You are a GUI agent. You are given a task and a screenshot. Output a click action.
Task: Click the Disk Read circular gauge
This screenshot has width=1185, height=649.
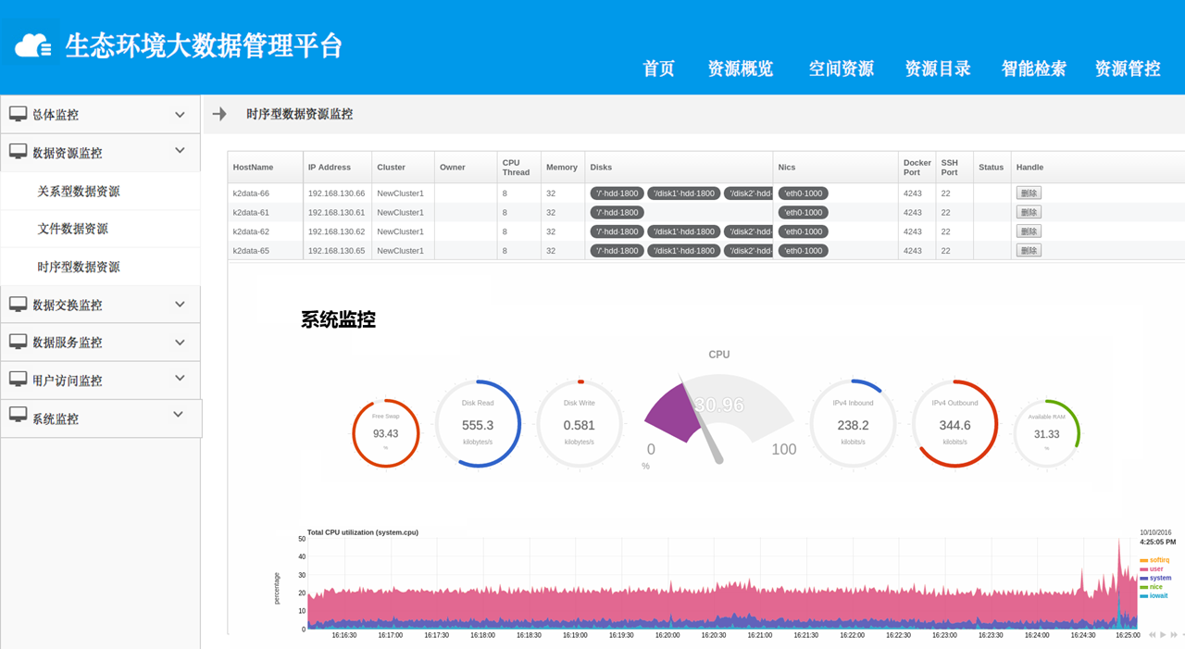[x=478, y=425]
